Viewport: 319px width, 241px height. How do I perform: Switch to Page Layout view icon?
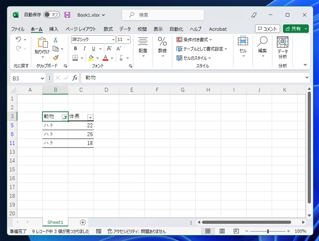click(x=220, y=232)
